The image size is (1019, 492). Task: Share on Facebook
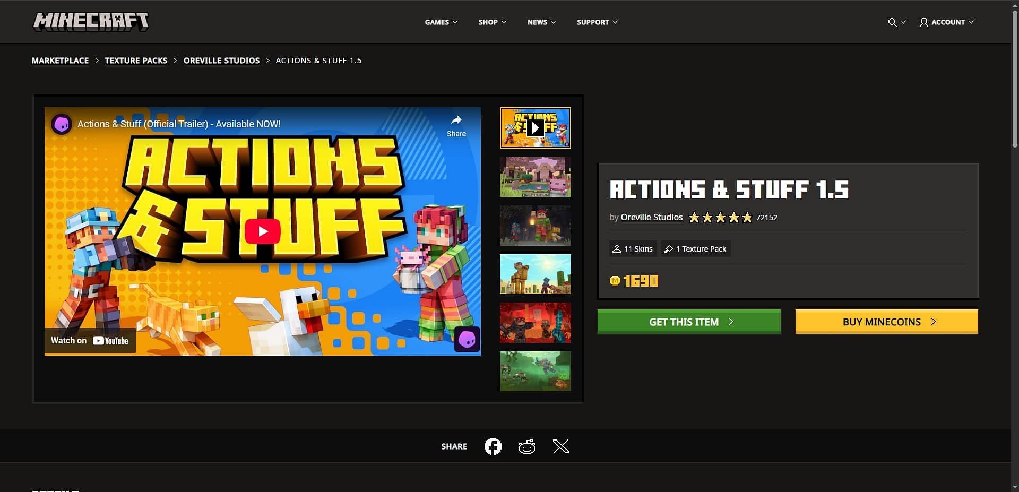point(493,446)
